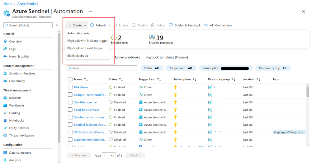This screenshot has height=163, width=311.
Task: Open the Resource group filter pill
Action: (273, 68)
